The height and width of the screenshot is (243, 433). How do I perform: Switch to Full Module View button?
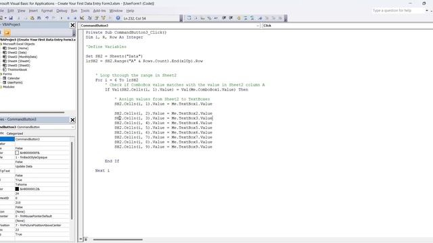(x=86, y=240)
